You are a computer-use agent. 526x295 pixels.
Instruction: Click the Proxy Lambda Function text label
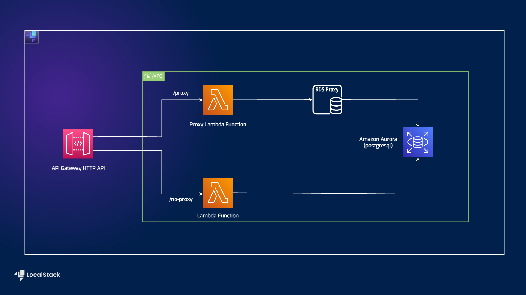(x=218, y=125)
